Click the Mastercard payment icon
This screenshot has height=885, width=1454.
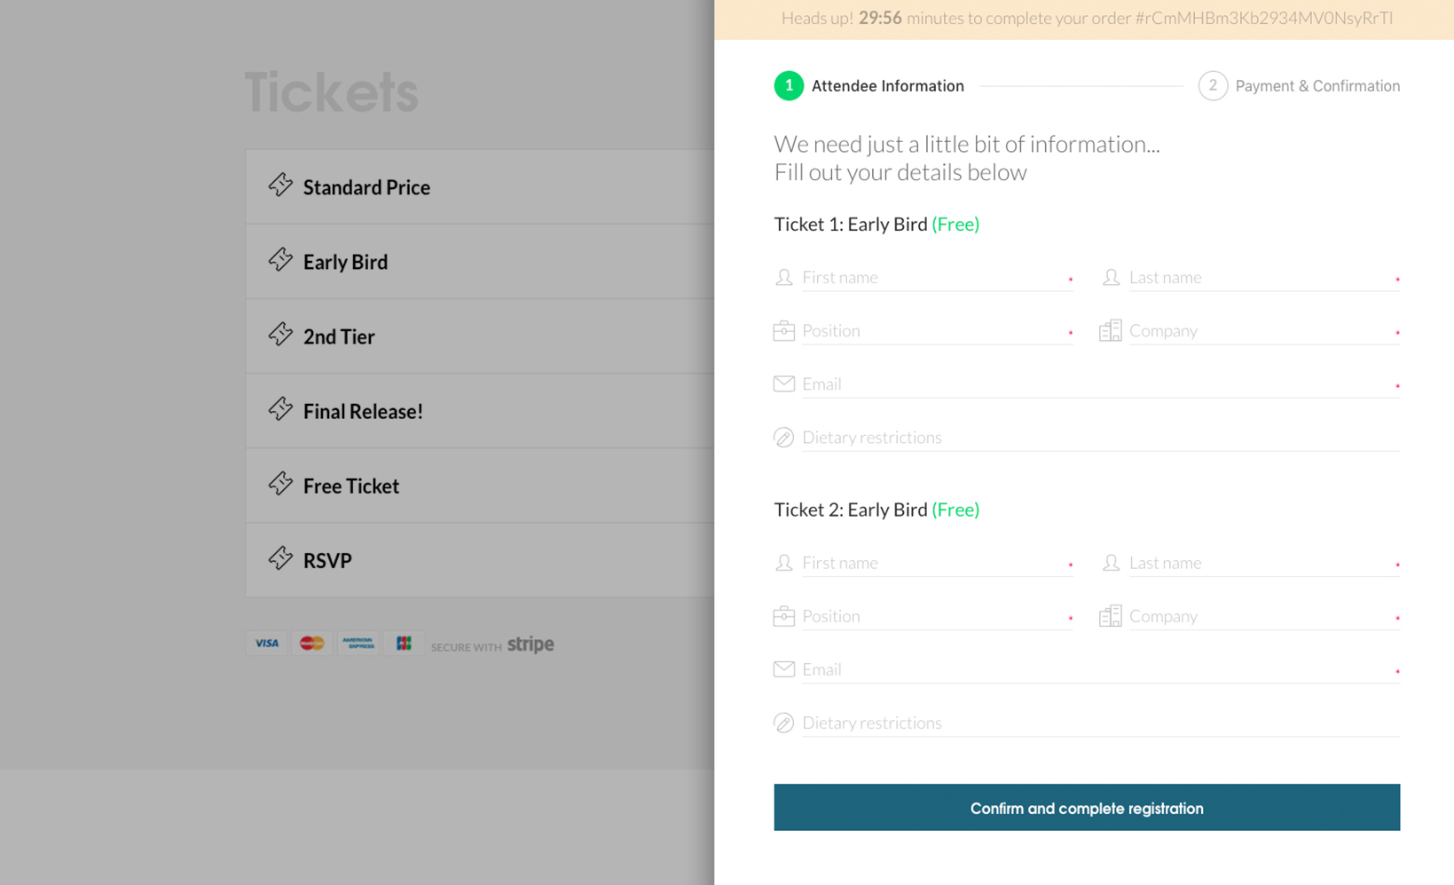(312, 644)
